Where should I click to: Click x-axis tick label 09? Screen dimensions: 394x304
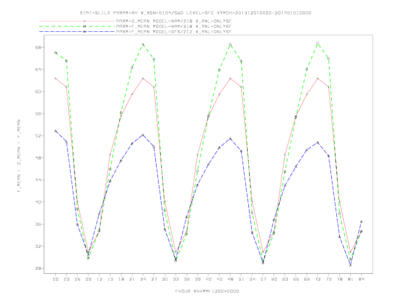(x=88, y=279)
